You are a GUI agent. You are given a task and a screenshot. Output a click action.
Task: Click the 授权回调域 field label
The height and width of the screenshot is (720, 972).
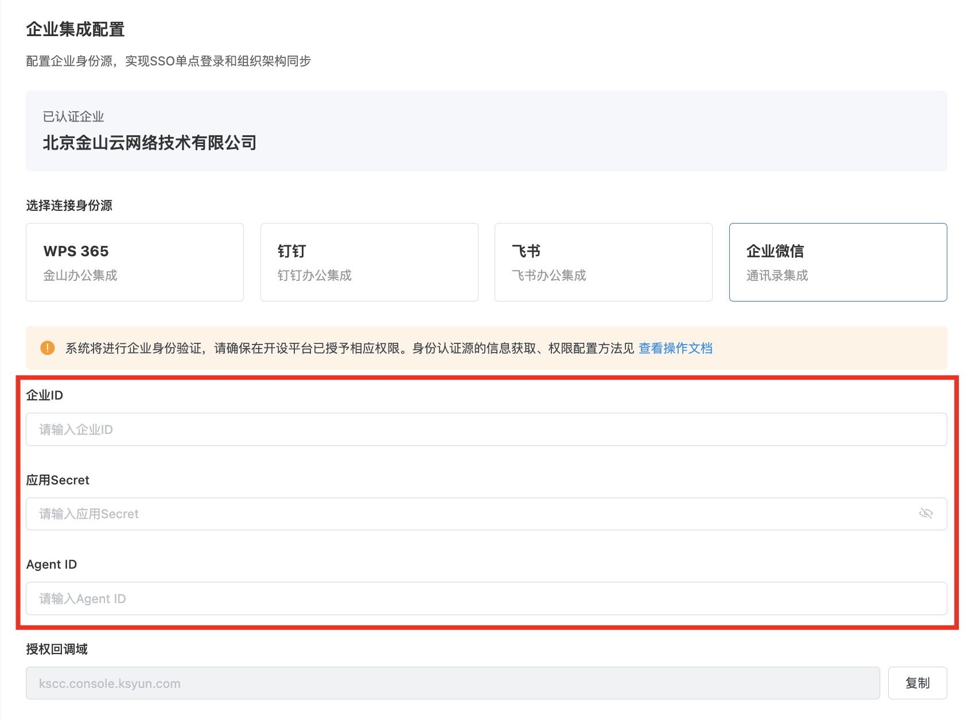pyautogui.click(x=57, y=649)
